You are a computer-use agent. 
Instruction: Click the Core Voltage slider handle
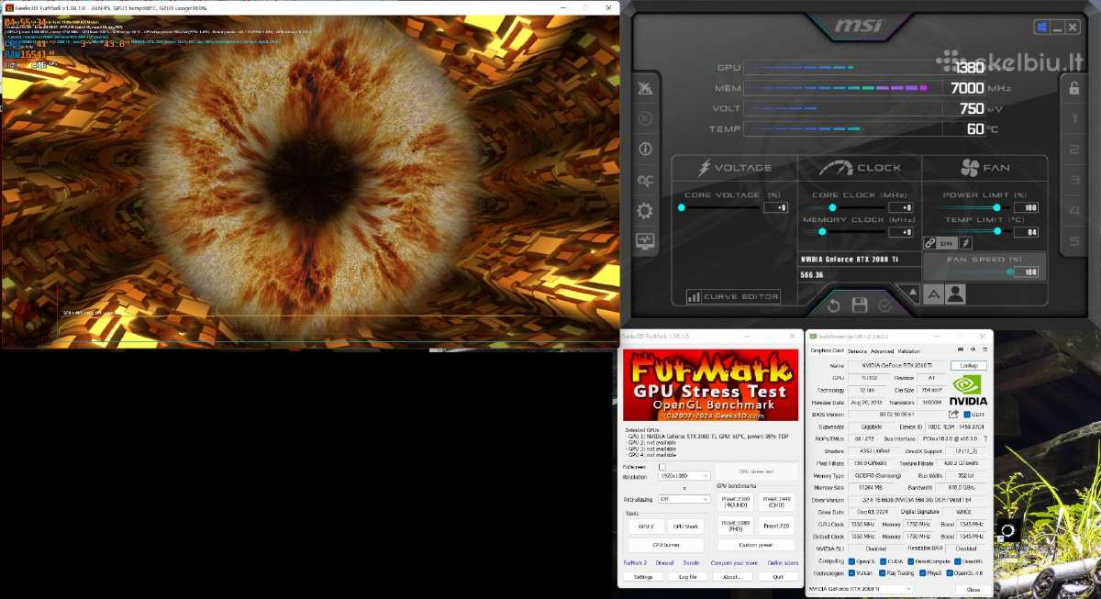pyautogui.click(x=681, y=207)
